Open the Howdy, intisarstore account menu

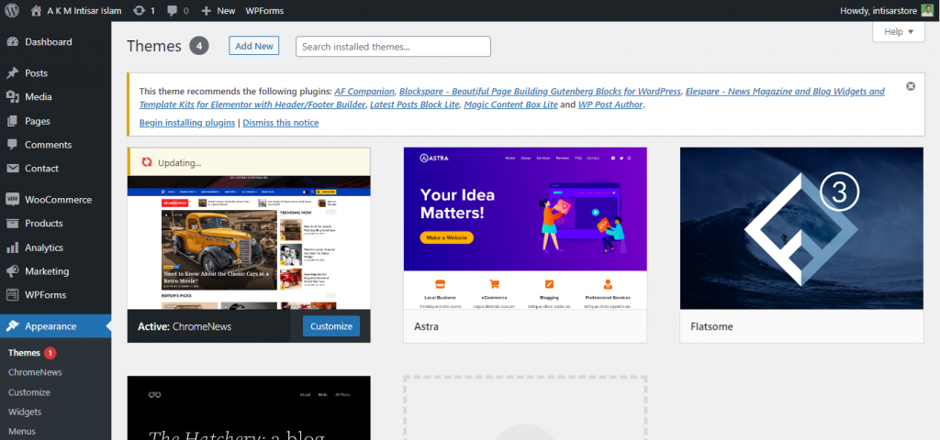click(886, 11)
